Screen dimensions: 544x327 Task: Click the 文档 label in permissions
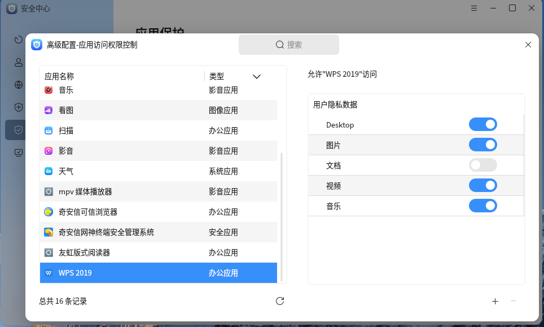[334, 165]
